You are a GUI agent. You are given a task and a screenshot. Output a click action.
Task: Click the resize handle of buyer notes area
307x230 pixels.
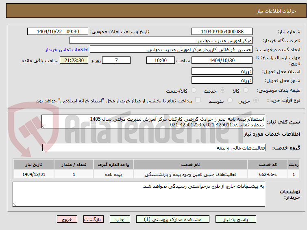click(15, 205)
